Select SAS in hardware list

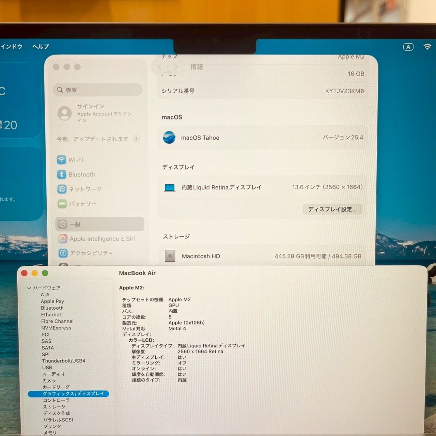coord(46,341)
